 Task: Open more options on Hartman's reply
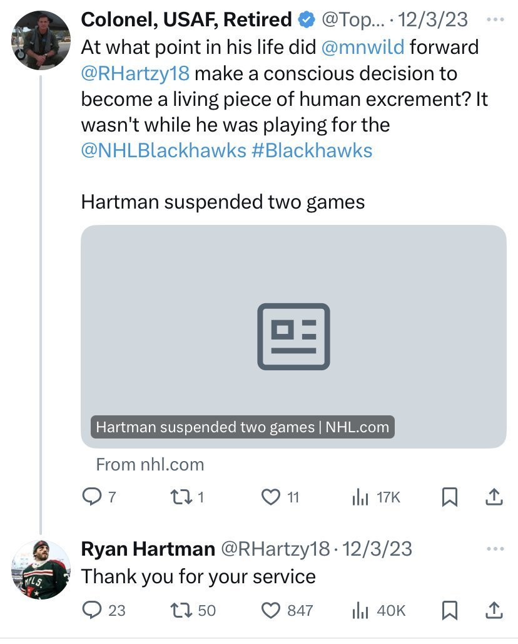(495, 549)
